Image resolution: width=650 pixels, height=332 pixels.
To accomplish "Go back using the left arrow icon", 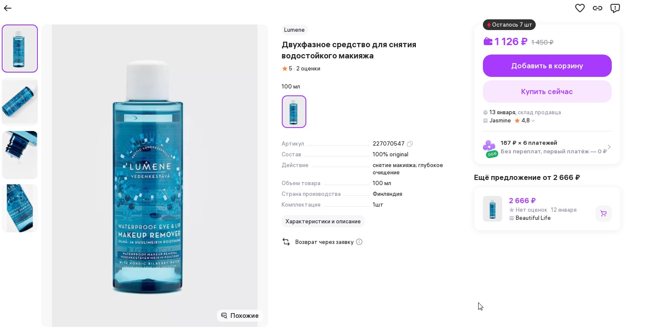I will tap(8, 8).
